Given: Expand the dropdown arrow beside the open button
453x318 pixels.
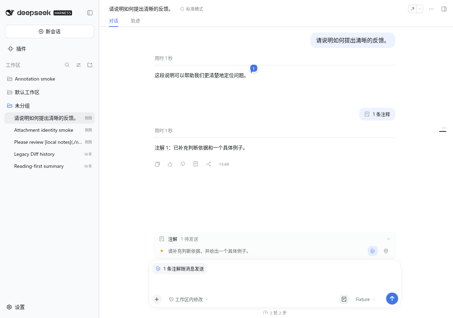Looking at the screenshot, I should coord(420,9).
